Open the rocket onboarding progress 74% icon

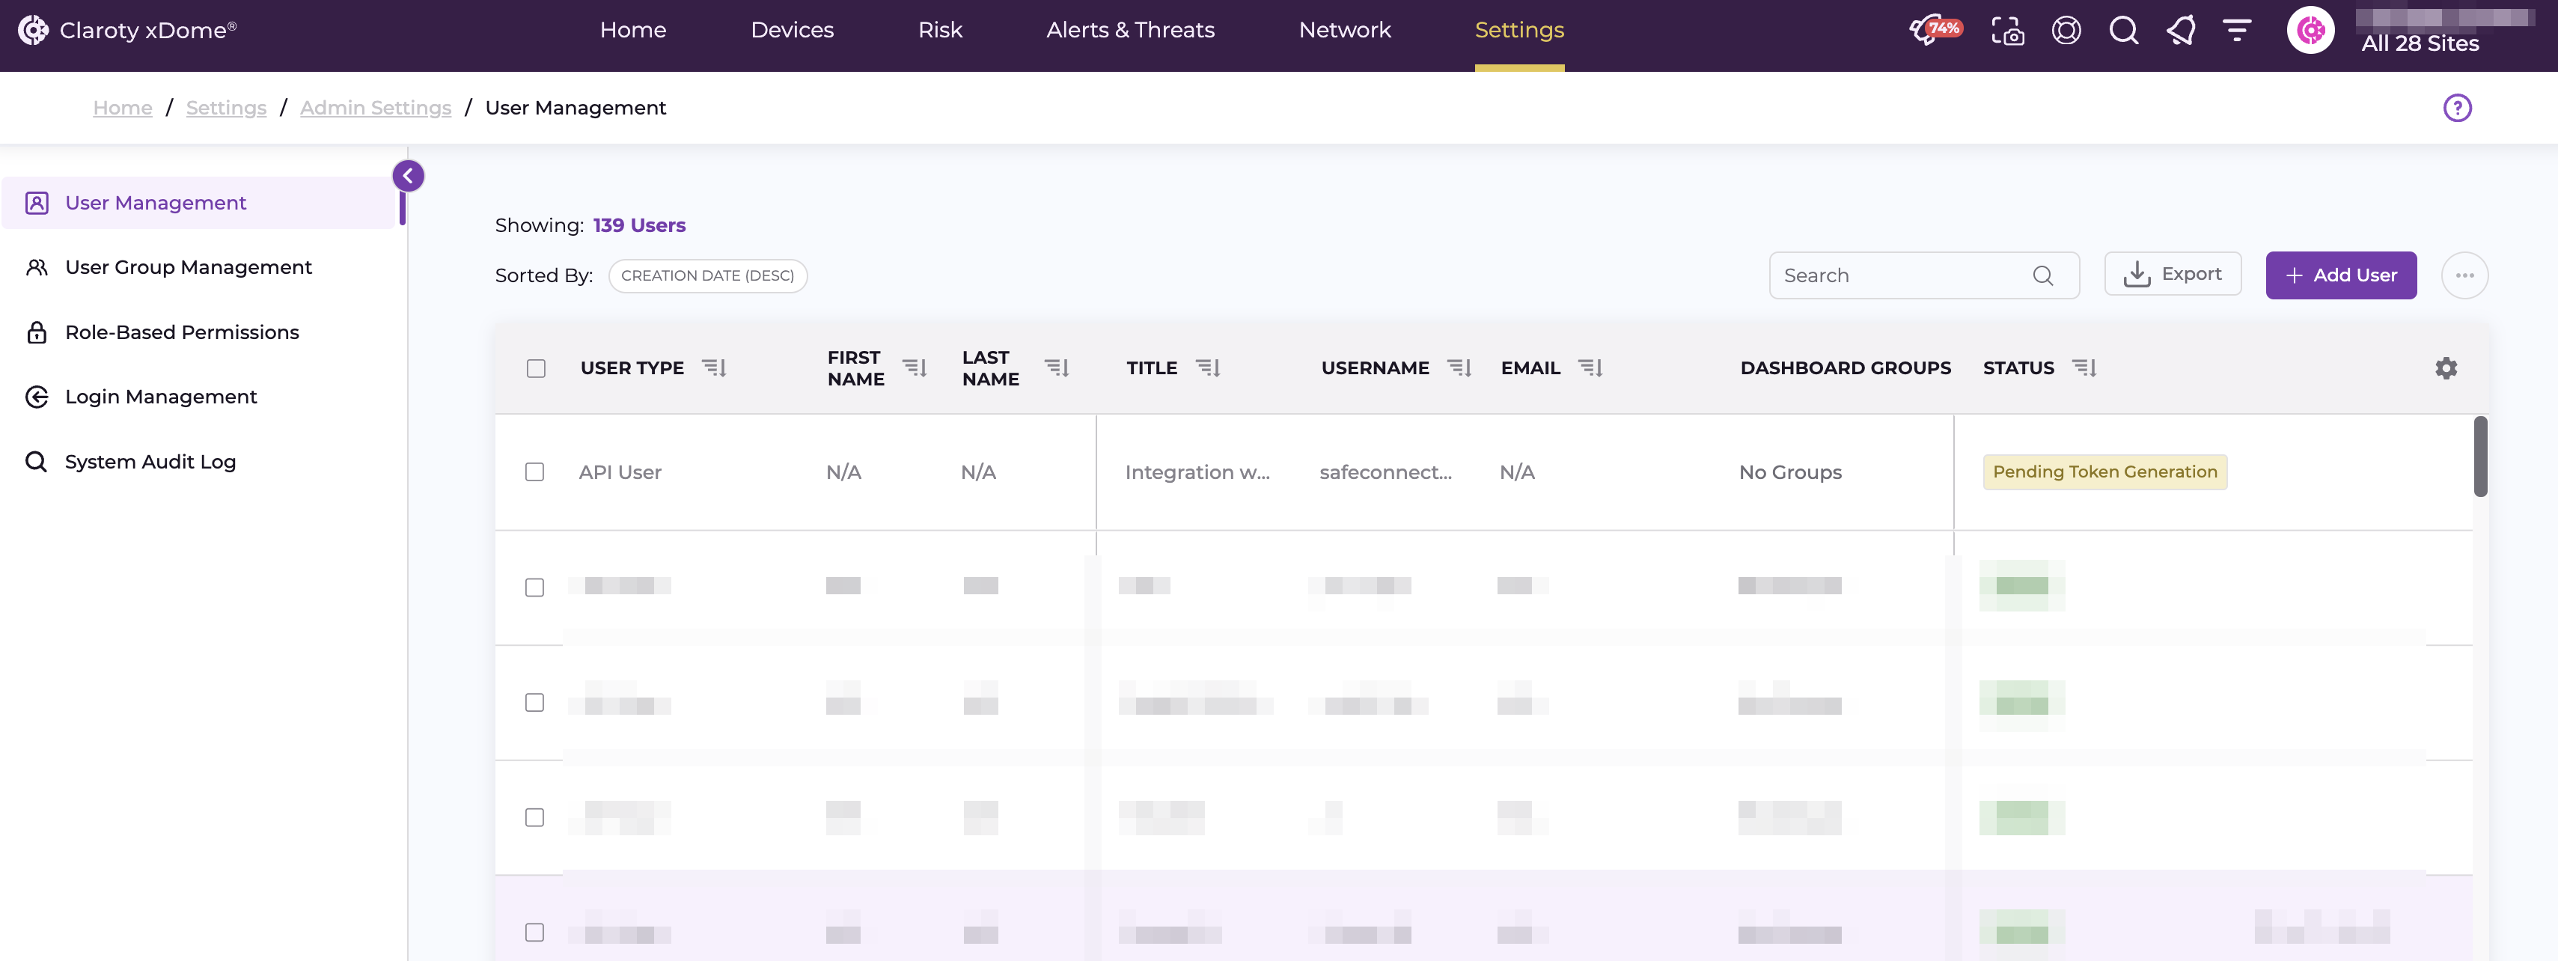click(x=1935, y=30)
